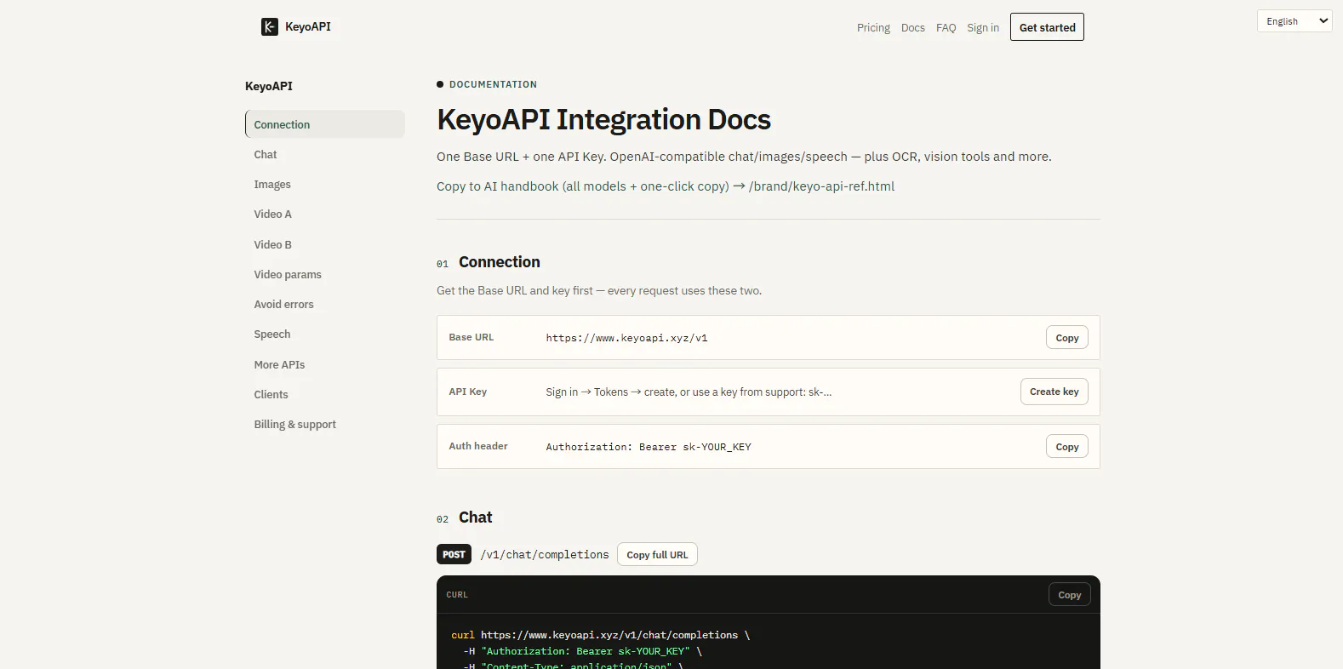Image resolution: width=1343 pixels, height=669 pixels.
Task: Go to the Chat sidebar section
Action: pyautogui.click(x=325, y=154)
